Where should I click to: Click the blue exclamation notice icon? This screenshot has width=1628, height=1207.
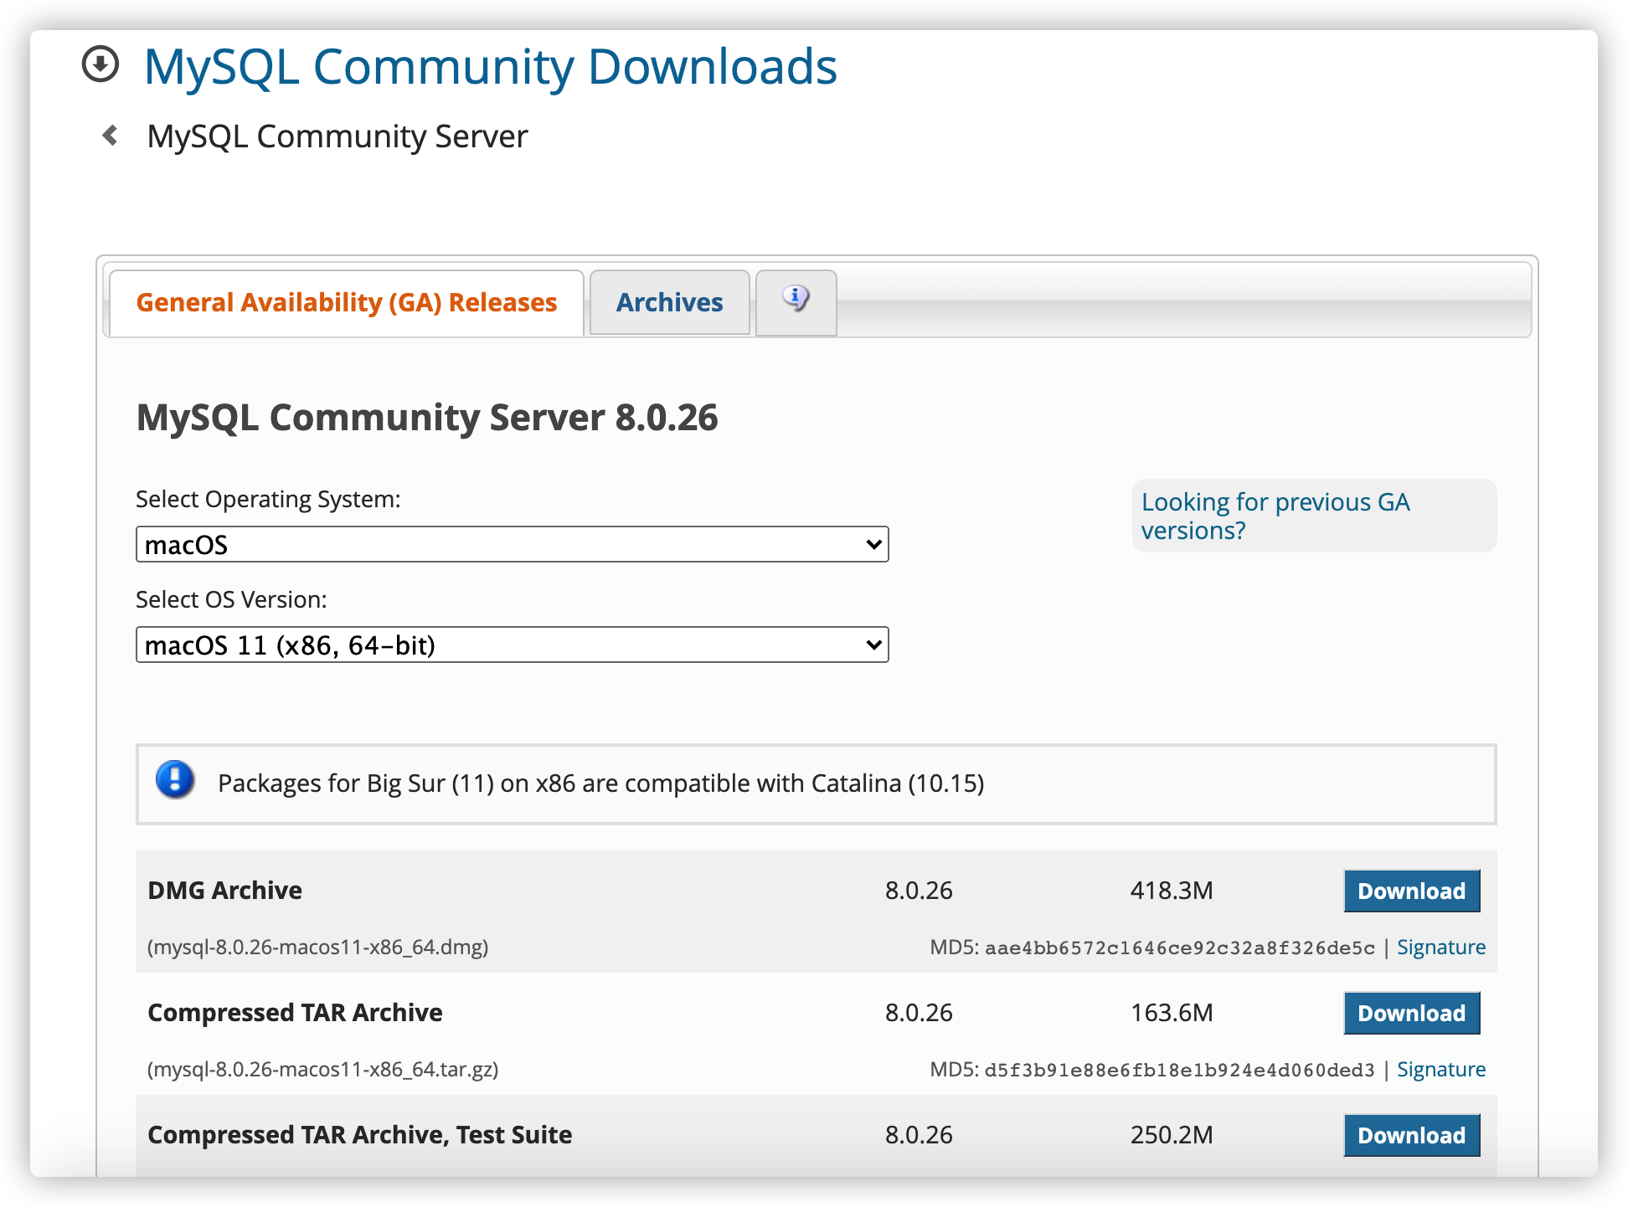click(175, 780)
